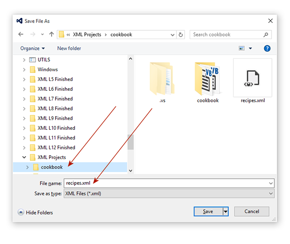This screenshot has width=290, height=244.
Task: Open address bar history dropdown
Action: 173,35
